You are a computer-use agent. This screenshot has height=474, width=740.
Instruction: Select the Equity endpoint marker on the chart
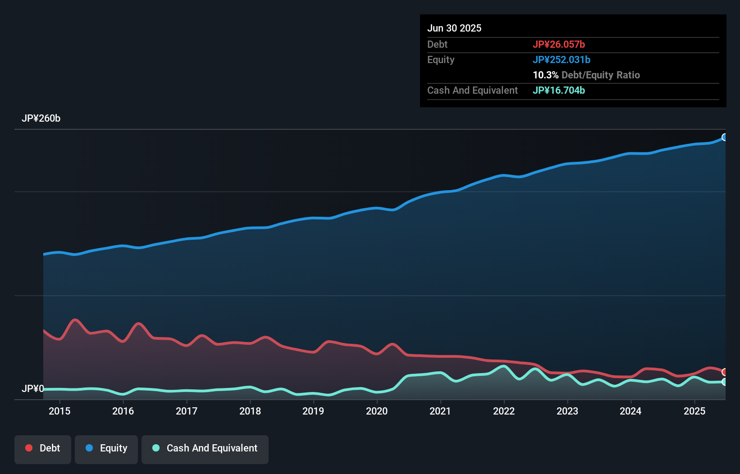[x=725, y=137]
